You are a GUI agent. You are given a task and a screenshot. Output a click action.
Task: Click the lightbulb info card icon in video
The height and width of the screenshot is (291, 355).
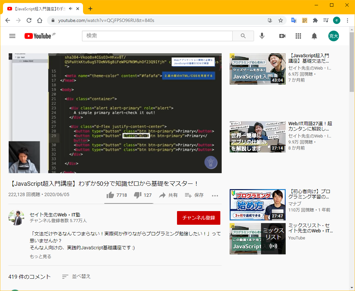tap(211, 162)
